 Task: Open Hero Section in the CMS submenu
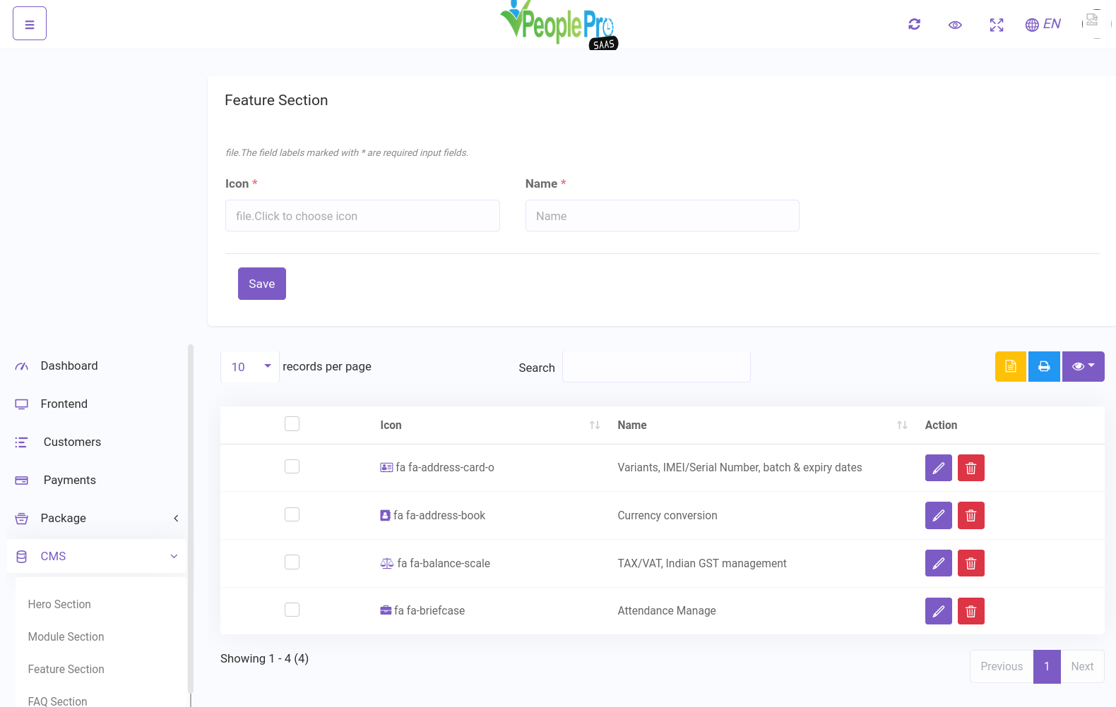[59, 605]
